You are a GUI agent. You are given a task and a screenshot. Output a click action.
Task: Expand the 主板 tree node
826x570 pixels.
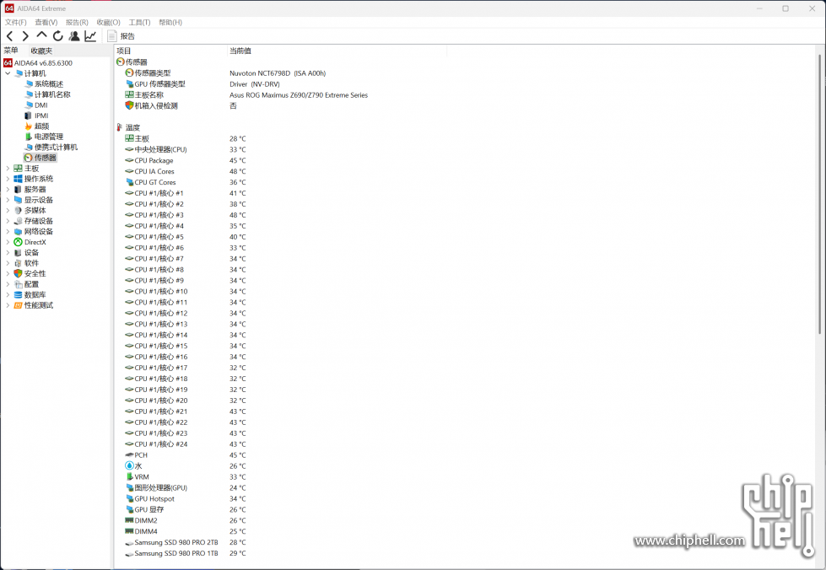[x=8, y=168]
